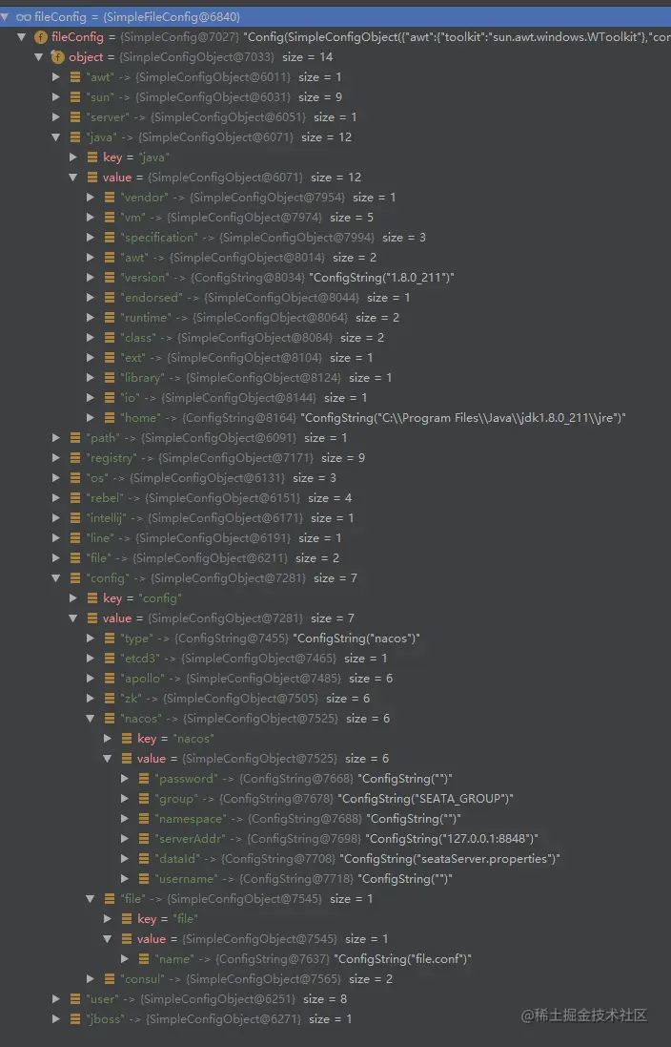Expand the "sun" entry arrow
This screenshot has height=1047, width=671.
[56, 96]
